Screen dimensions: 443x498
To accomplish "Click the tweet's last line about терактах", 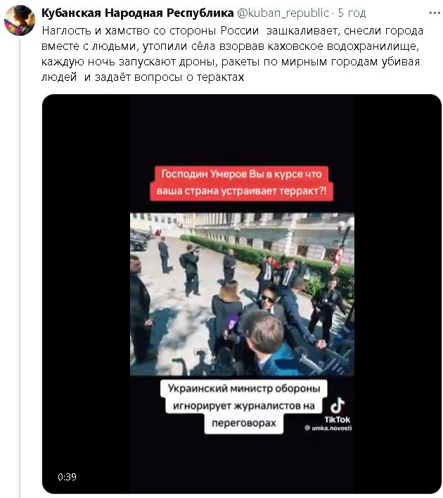I will click(x=143, y=77).
